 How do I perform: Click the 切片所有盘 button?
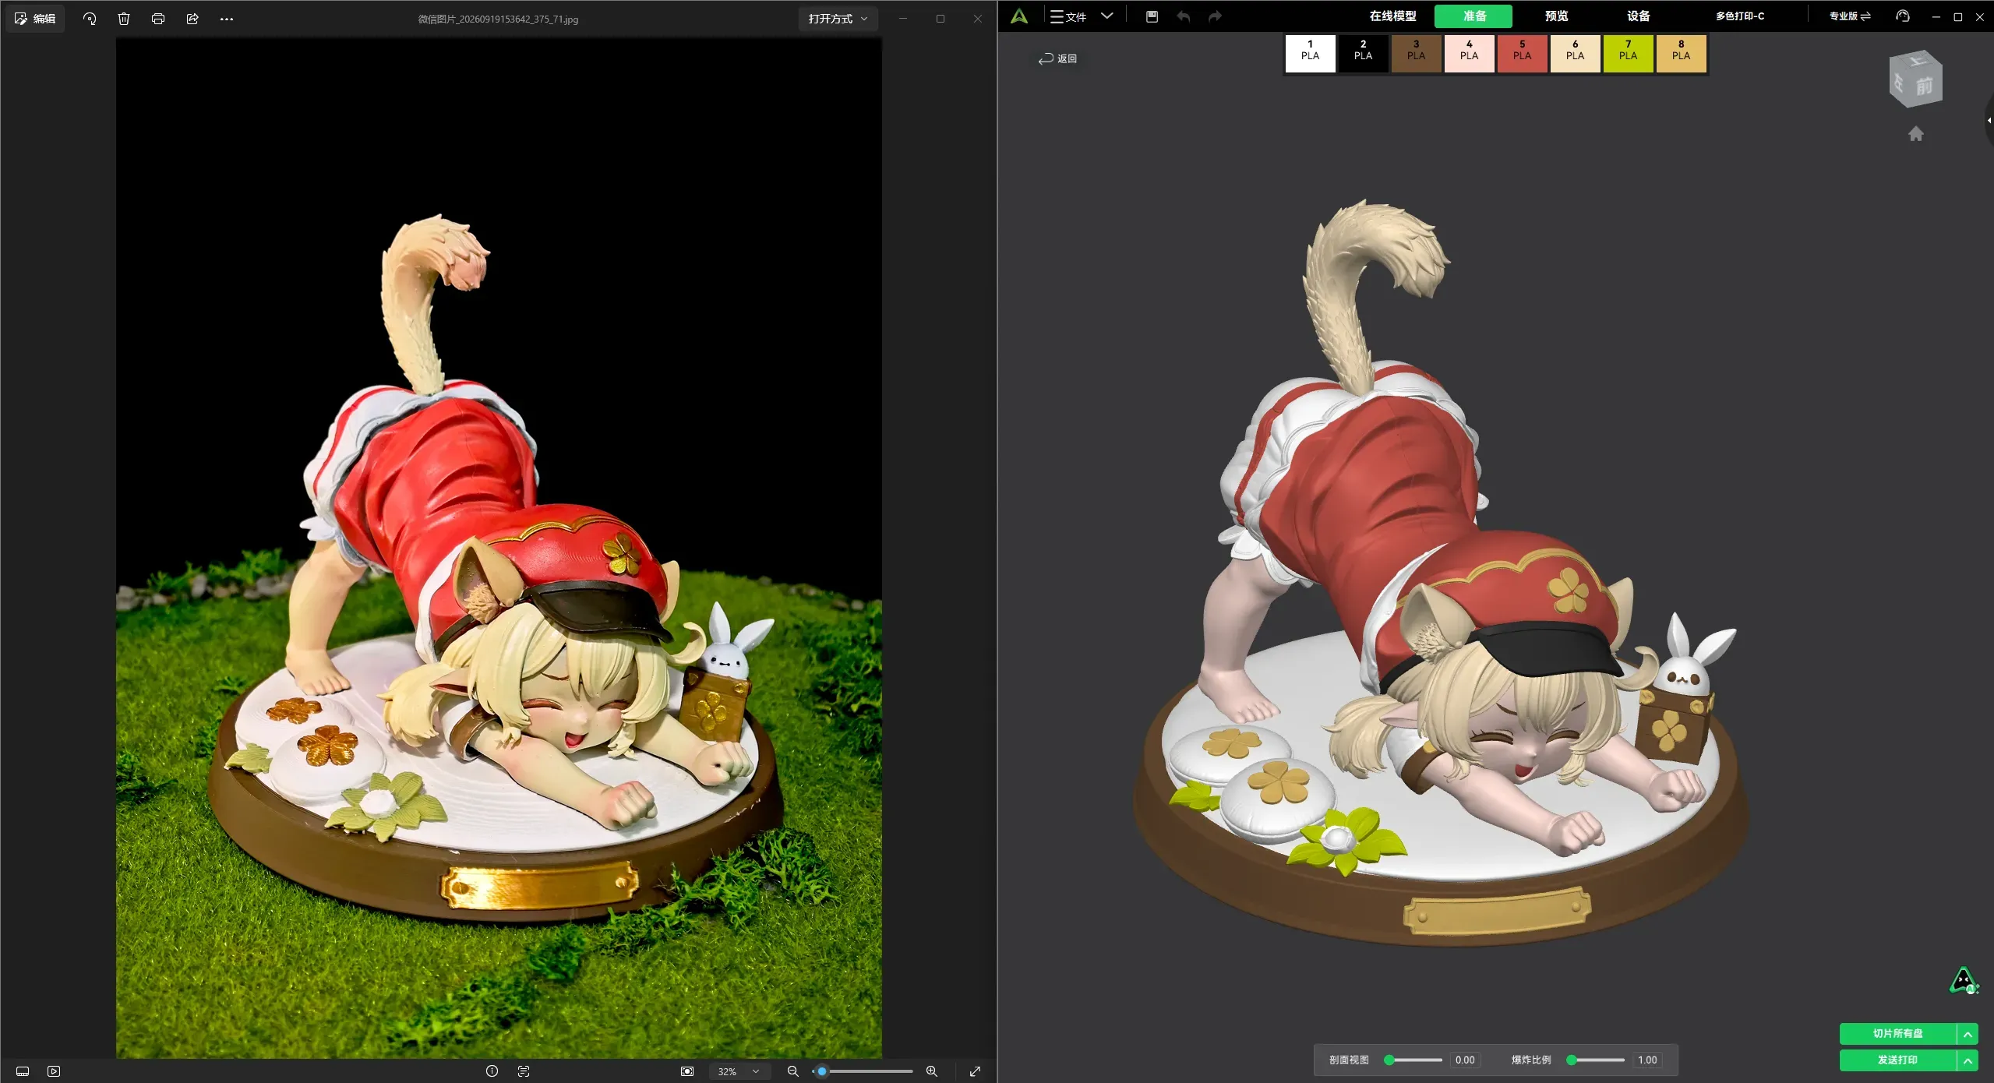click(1897, 1033)
